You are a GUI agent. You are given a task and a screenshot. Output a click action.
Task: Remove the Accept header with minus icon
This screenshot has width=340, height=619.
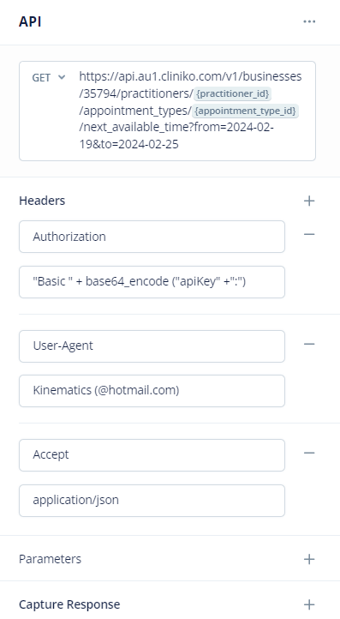point(309,453)
